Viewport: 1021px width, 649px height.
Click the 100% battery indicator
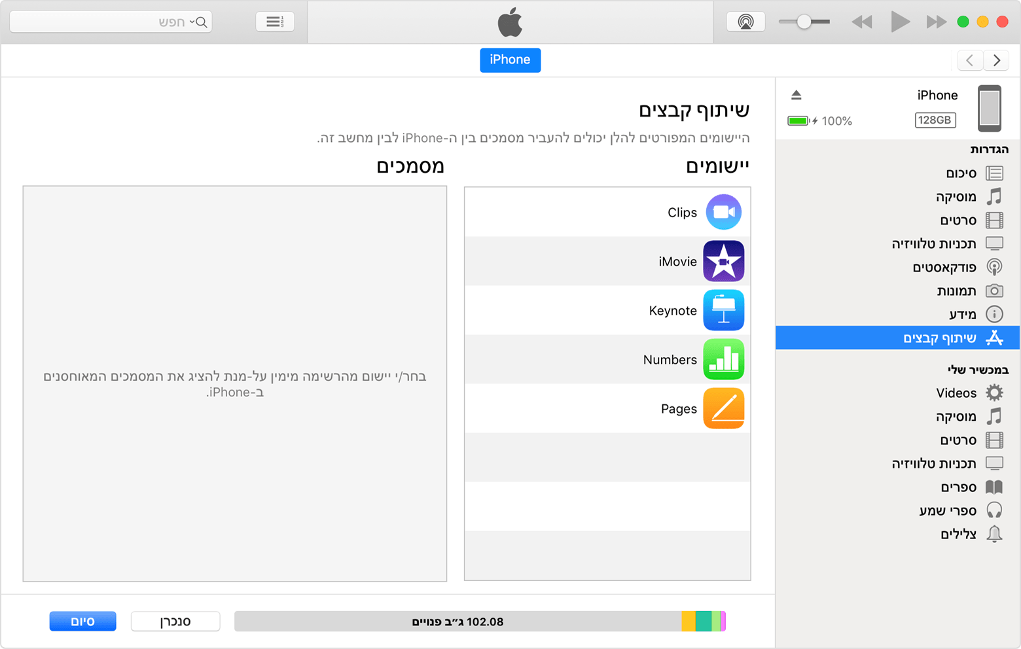(819, 121)
